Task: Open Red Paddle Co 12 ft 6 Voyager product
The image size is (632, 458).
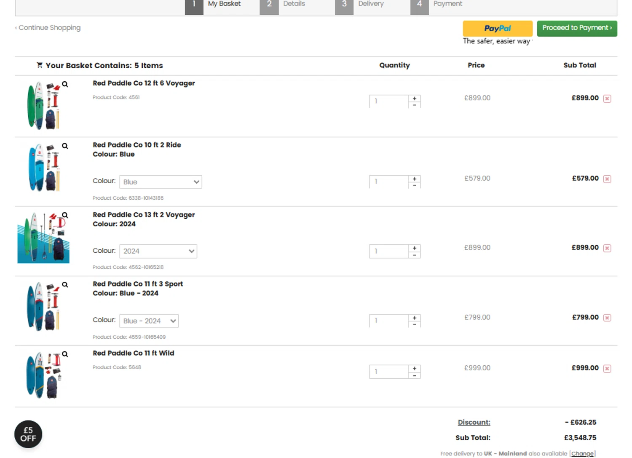Action: point(144,83)
